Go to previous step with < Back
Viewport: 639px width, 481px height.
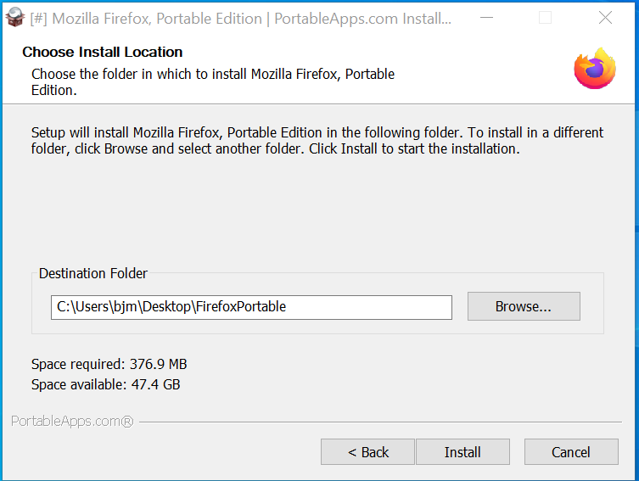pyautogui.click(x=367, y=452)
